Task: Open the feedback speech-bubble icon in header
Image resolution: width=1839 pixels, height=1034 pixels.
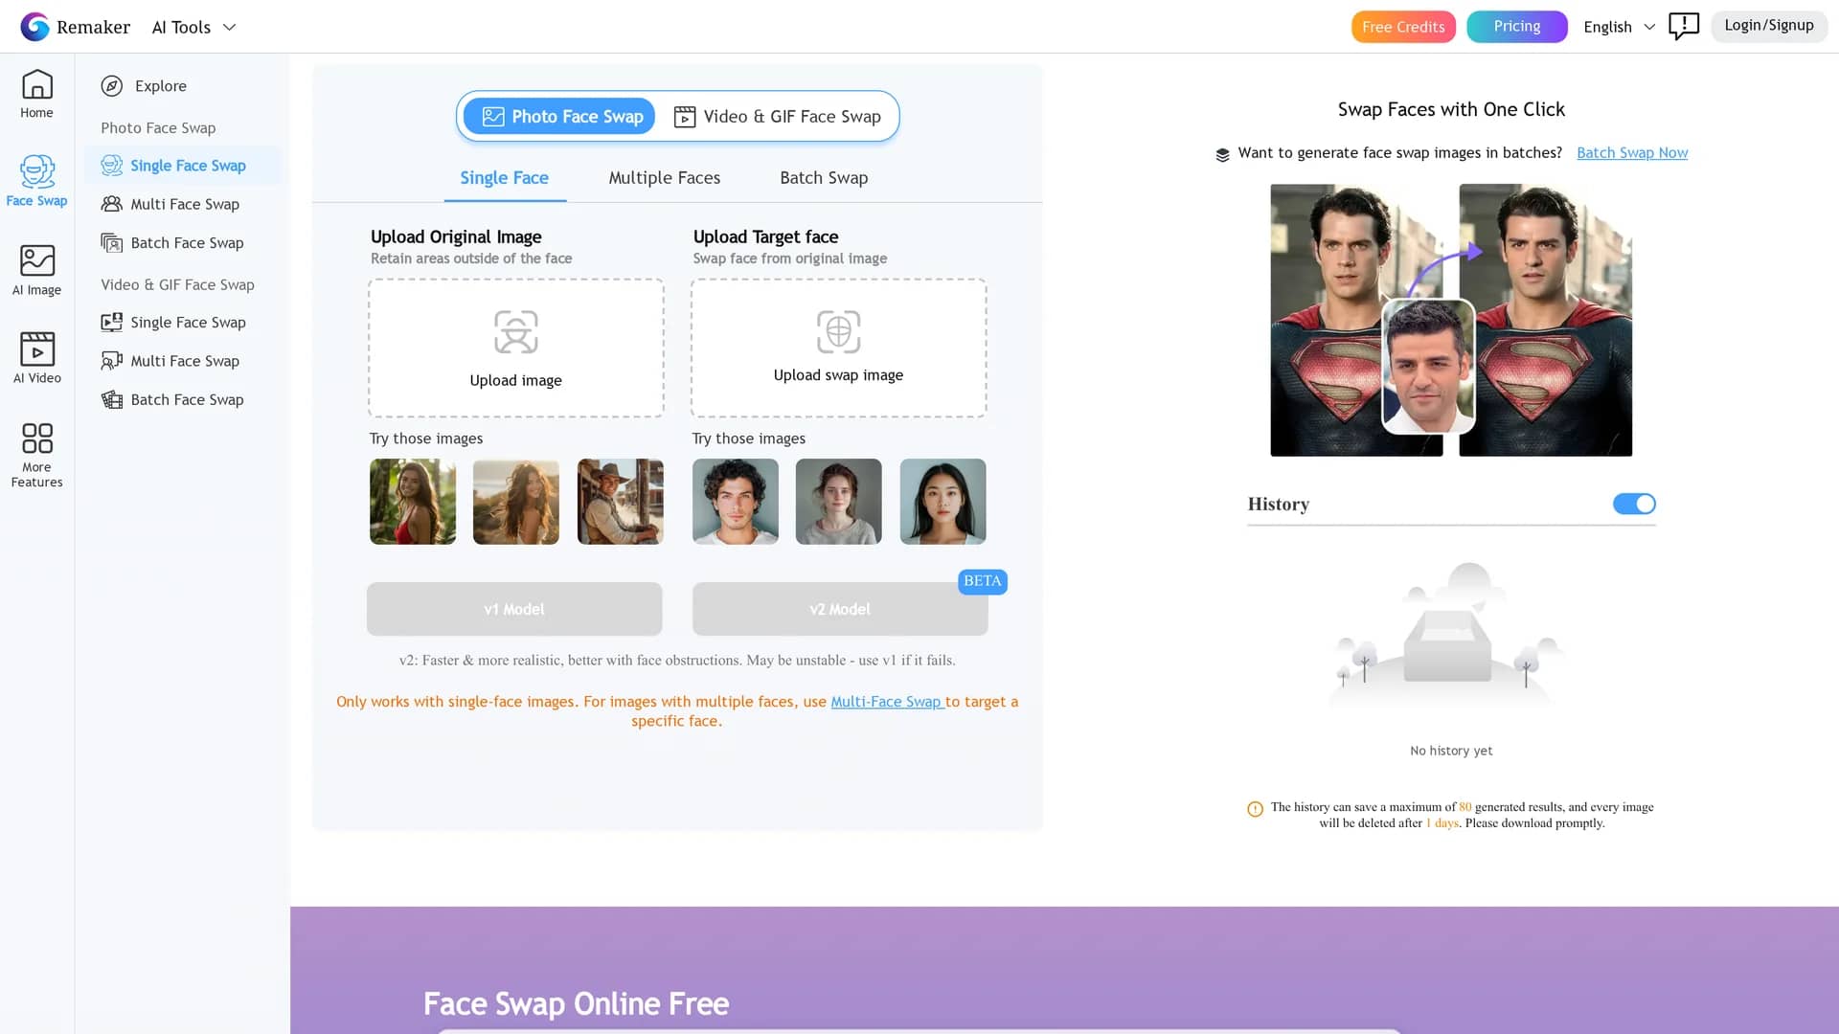Action: pyautogui.click(x=1683, y=26)
